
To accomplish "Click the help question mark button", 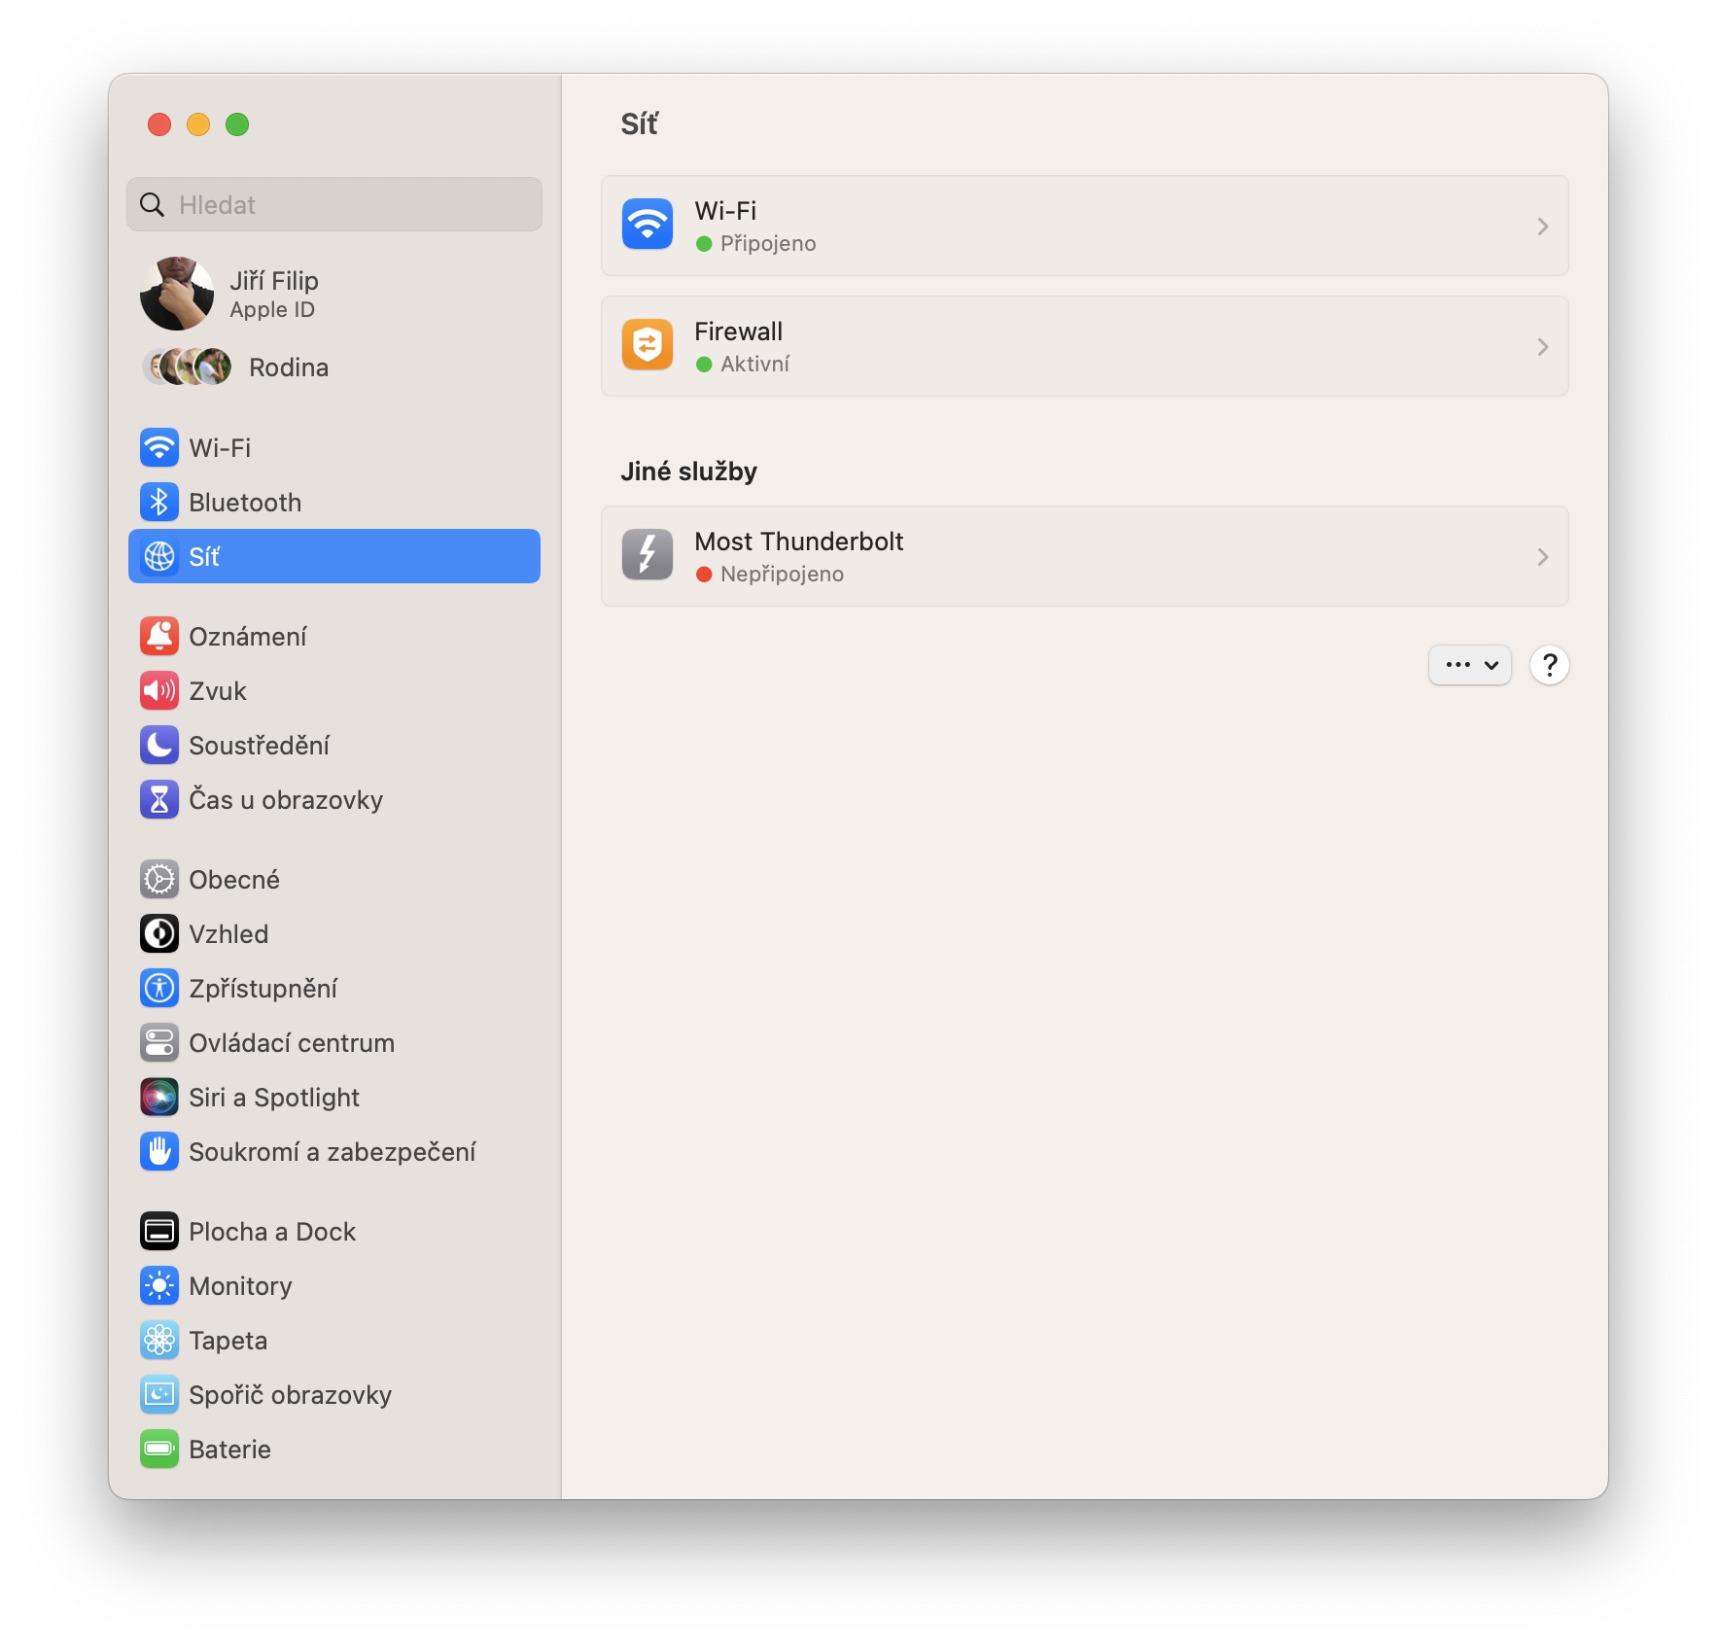I will [1550, 665].
